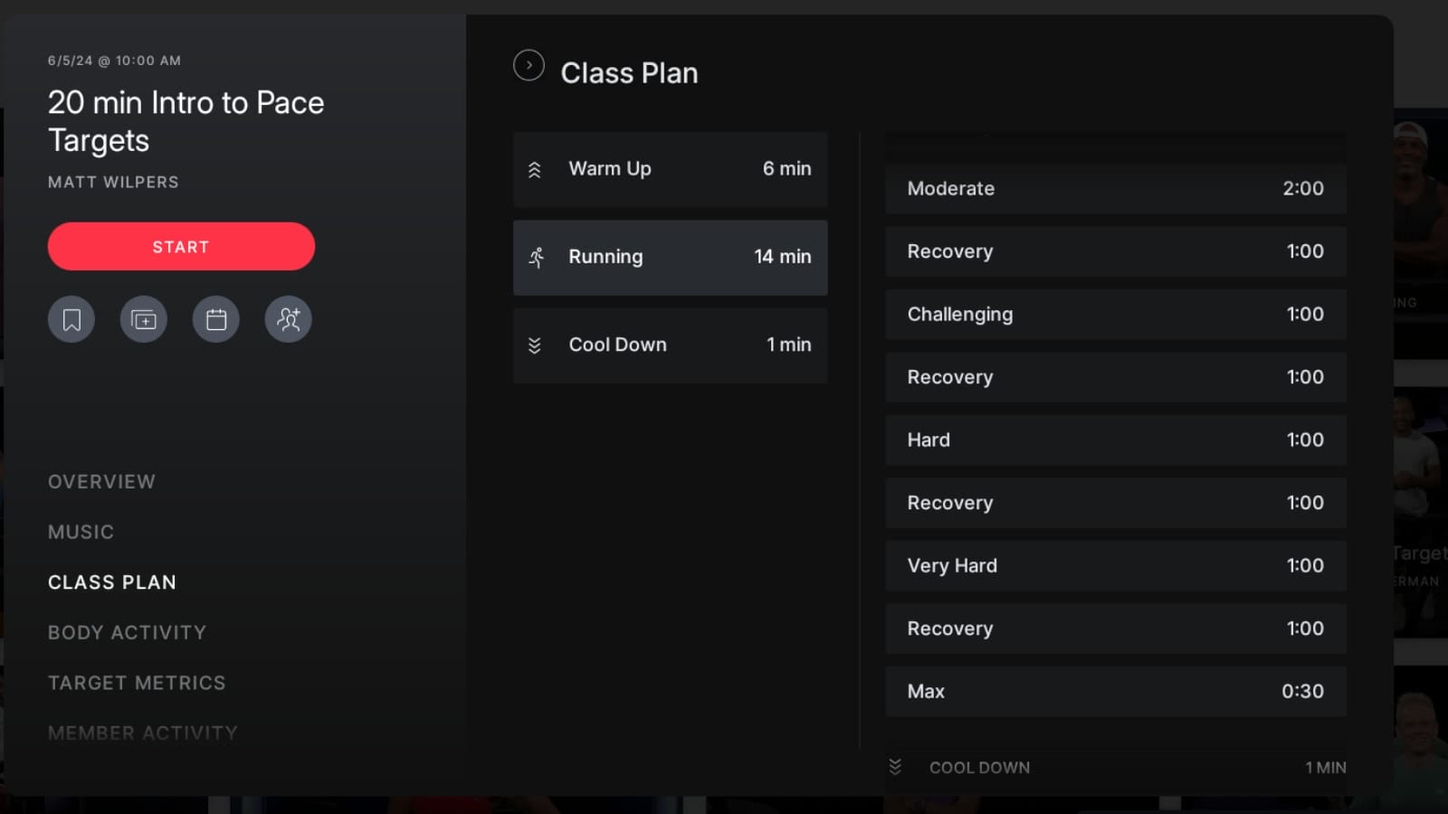Click the Max 0:30 interval row
The width and height of the screenshot is (1448, 814).
1115,691
